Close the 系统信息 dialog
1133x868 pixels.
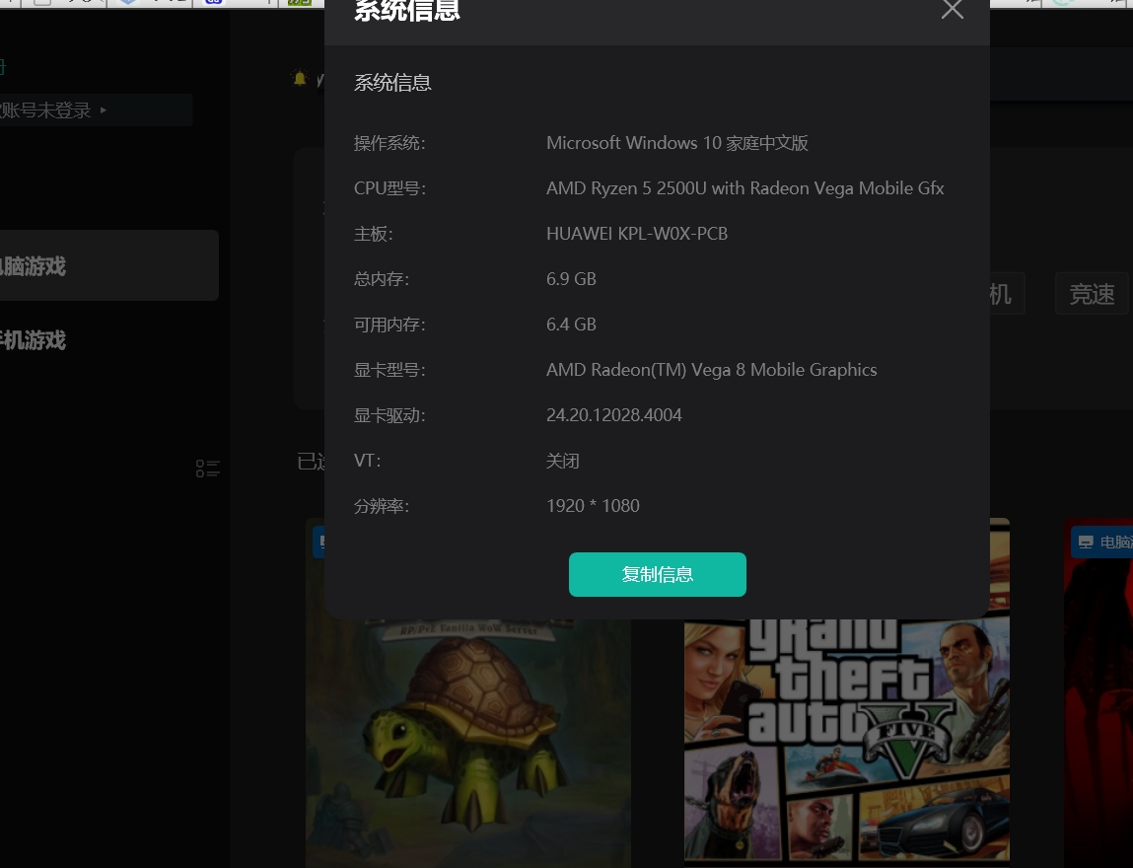[x=953, y=10]
